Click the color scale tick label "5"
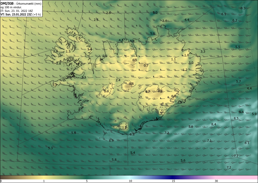Image resolution: width=258 pixels, height=183 pixels. (87, 181)
